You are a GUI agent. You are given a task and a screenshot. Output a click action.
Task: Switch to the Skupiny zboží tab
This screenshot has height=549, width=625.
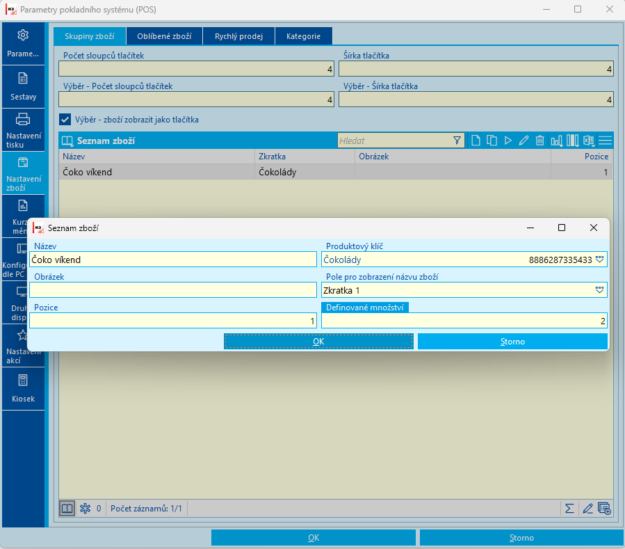(x=90, y=36)
